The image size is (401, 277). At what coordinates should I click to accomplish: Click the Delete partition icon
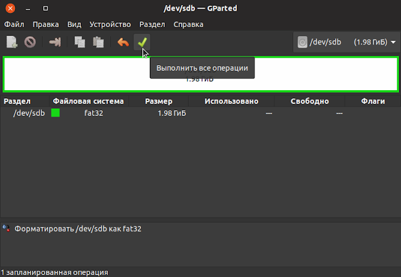[x=30, y=42]
